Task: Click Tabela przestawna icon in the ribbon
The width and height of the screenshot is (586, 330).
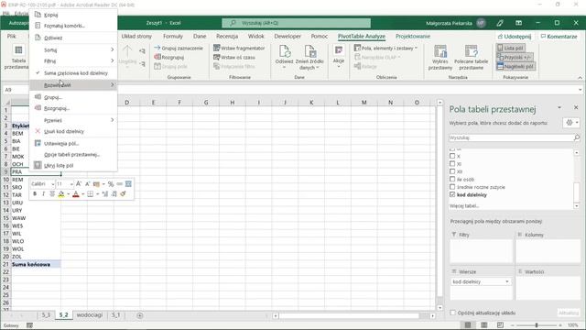Action: (18, 50)
